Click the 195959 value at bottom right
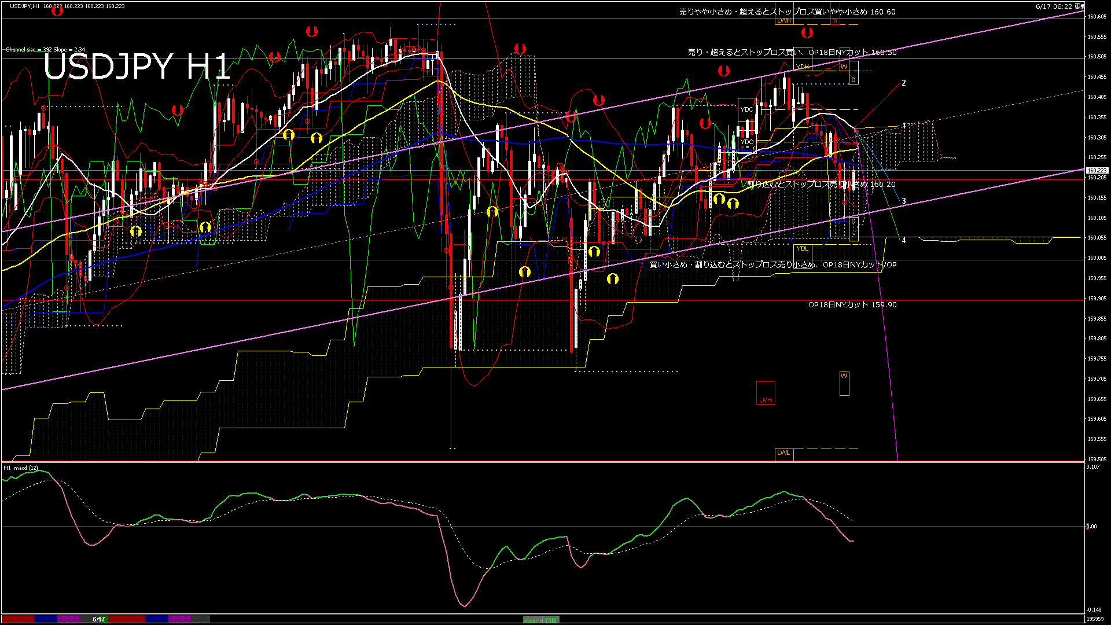Screen dimensions: 1111x625 click(1095, 619)
